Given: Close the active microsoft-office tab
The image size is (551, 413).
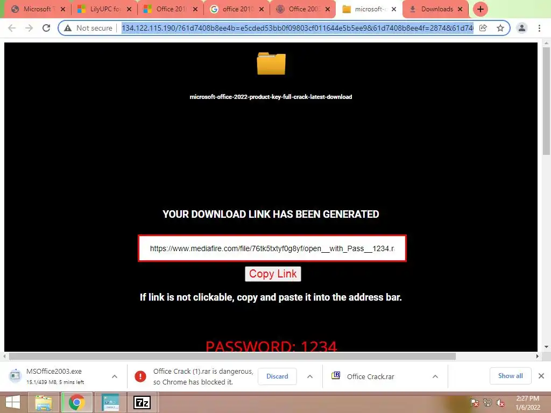Looking at the screenshot, I should [394, 9].
